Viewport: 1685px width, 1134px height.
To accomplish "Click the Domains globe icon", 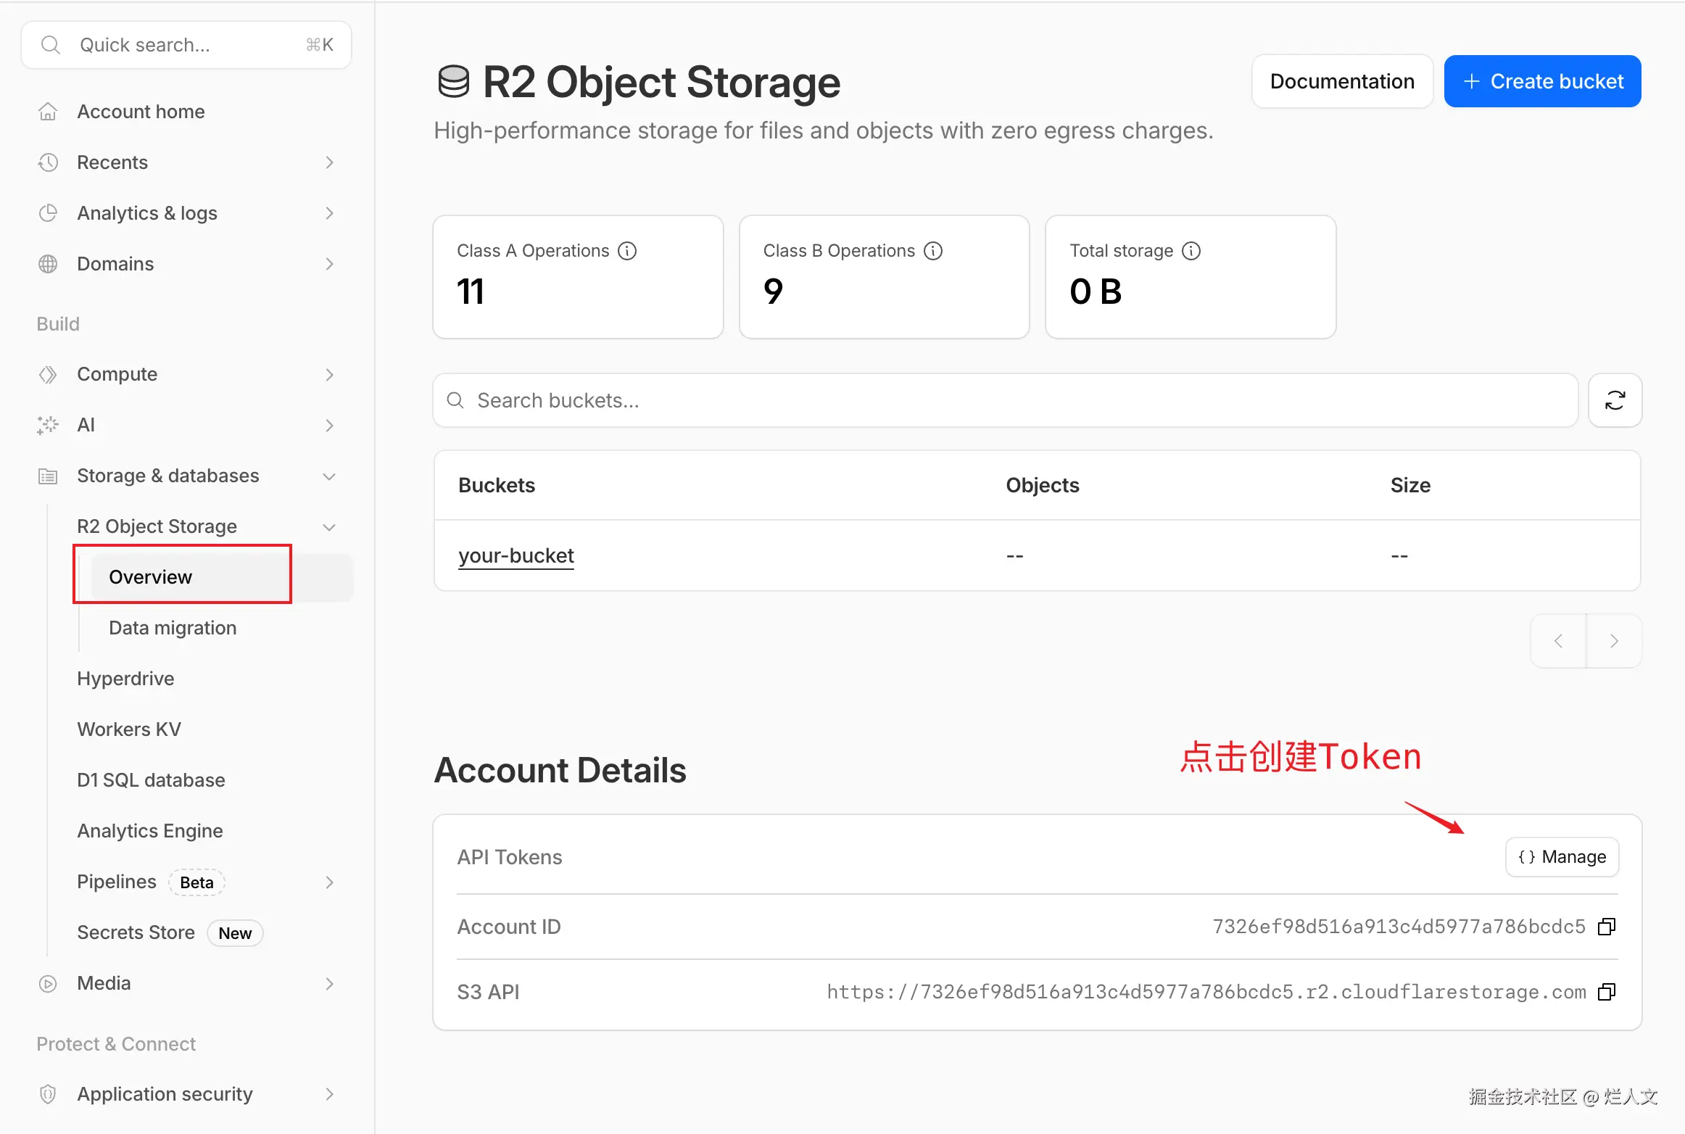I will pyautogui.click(x=48, y=264).
